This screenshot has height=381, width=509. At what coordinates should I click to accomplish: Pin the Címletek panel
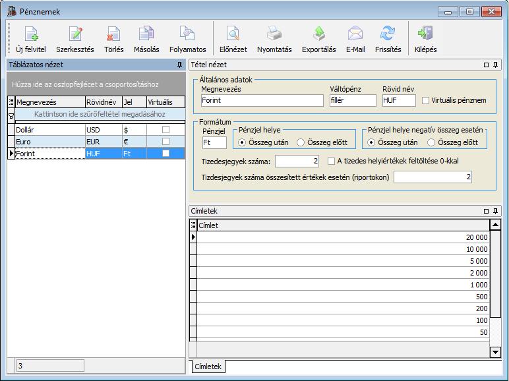tap(495, 211)
